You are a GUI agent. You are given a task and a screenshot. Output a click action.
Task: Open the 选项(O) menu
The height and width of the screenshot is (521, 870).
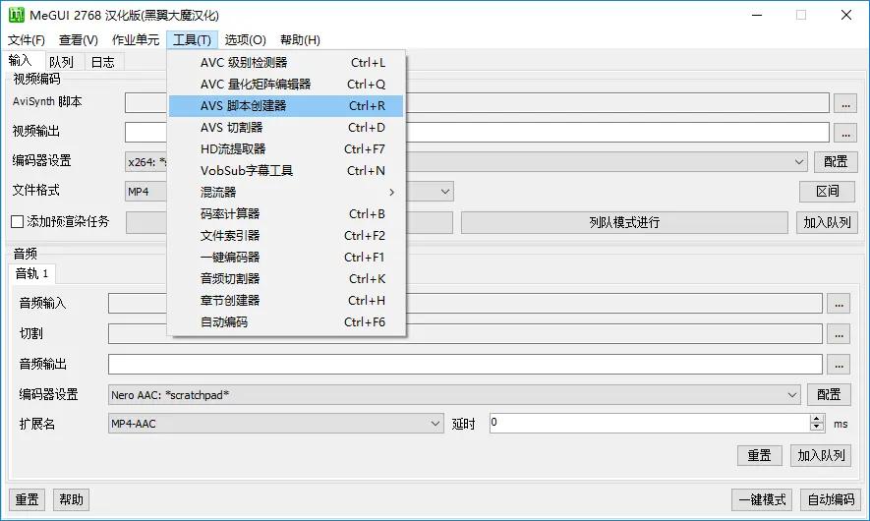(245, 40)
